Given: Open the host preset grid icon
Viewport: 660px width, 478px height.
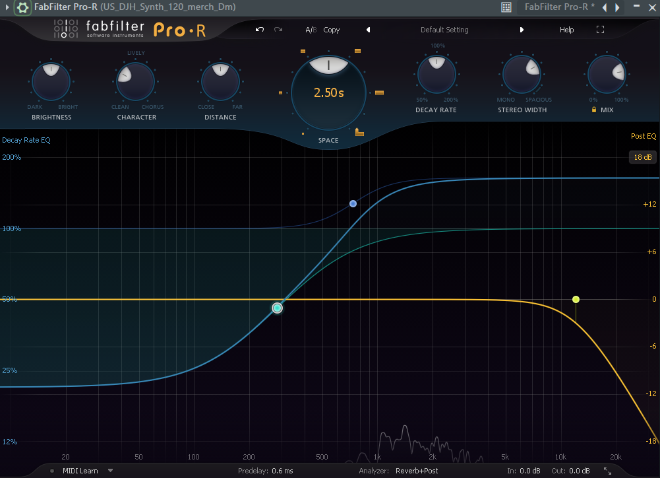Looking at the screenshot, I should [x=506, y=7].
